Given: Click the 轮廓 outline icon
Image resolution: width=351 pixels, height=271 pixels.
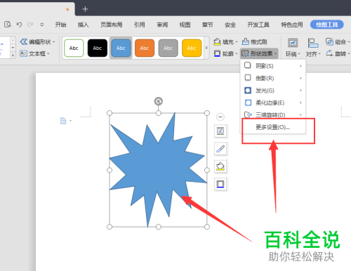Looking at the screenshot, I should tap(217, 53).
